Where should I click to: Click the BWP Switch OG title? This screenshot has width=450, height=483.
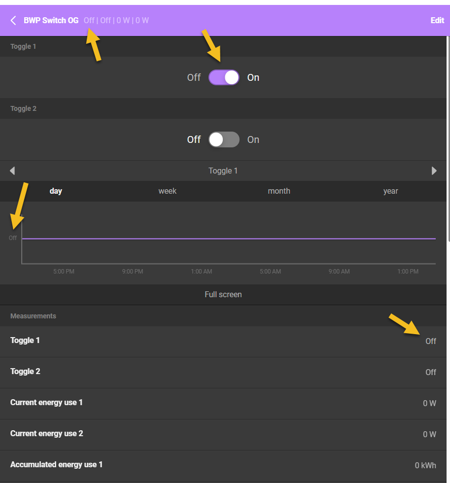(x=51, y=20)
